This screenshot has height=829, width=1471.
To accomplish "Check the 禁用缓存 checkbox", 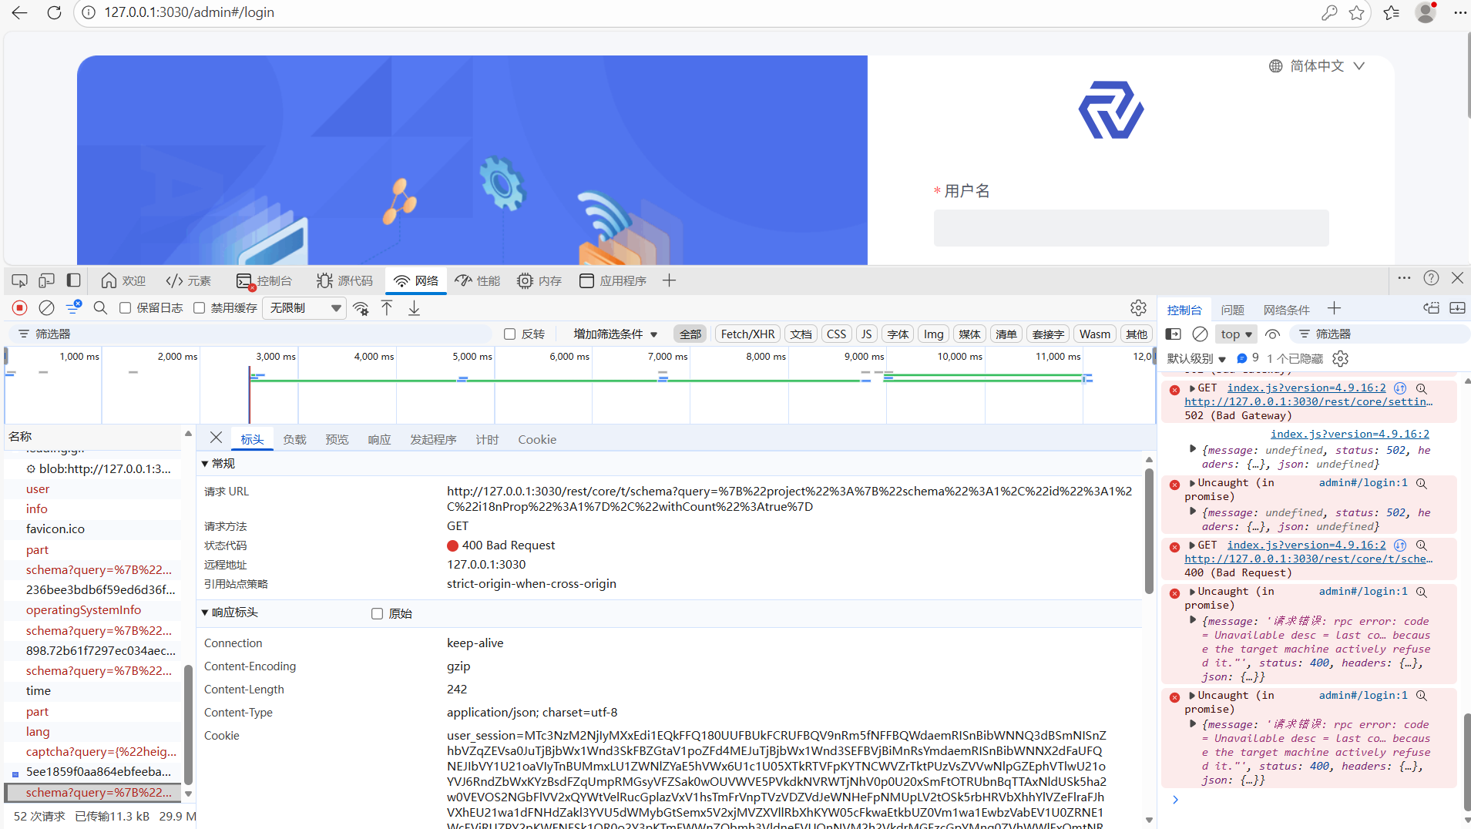I will [x=200, y=308].
